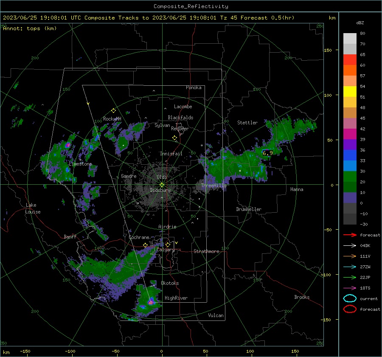Click the Annot: tops (km) text
382x357 pixels.
tap(30, 28)
